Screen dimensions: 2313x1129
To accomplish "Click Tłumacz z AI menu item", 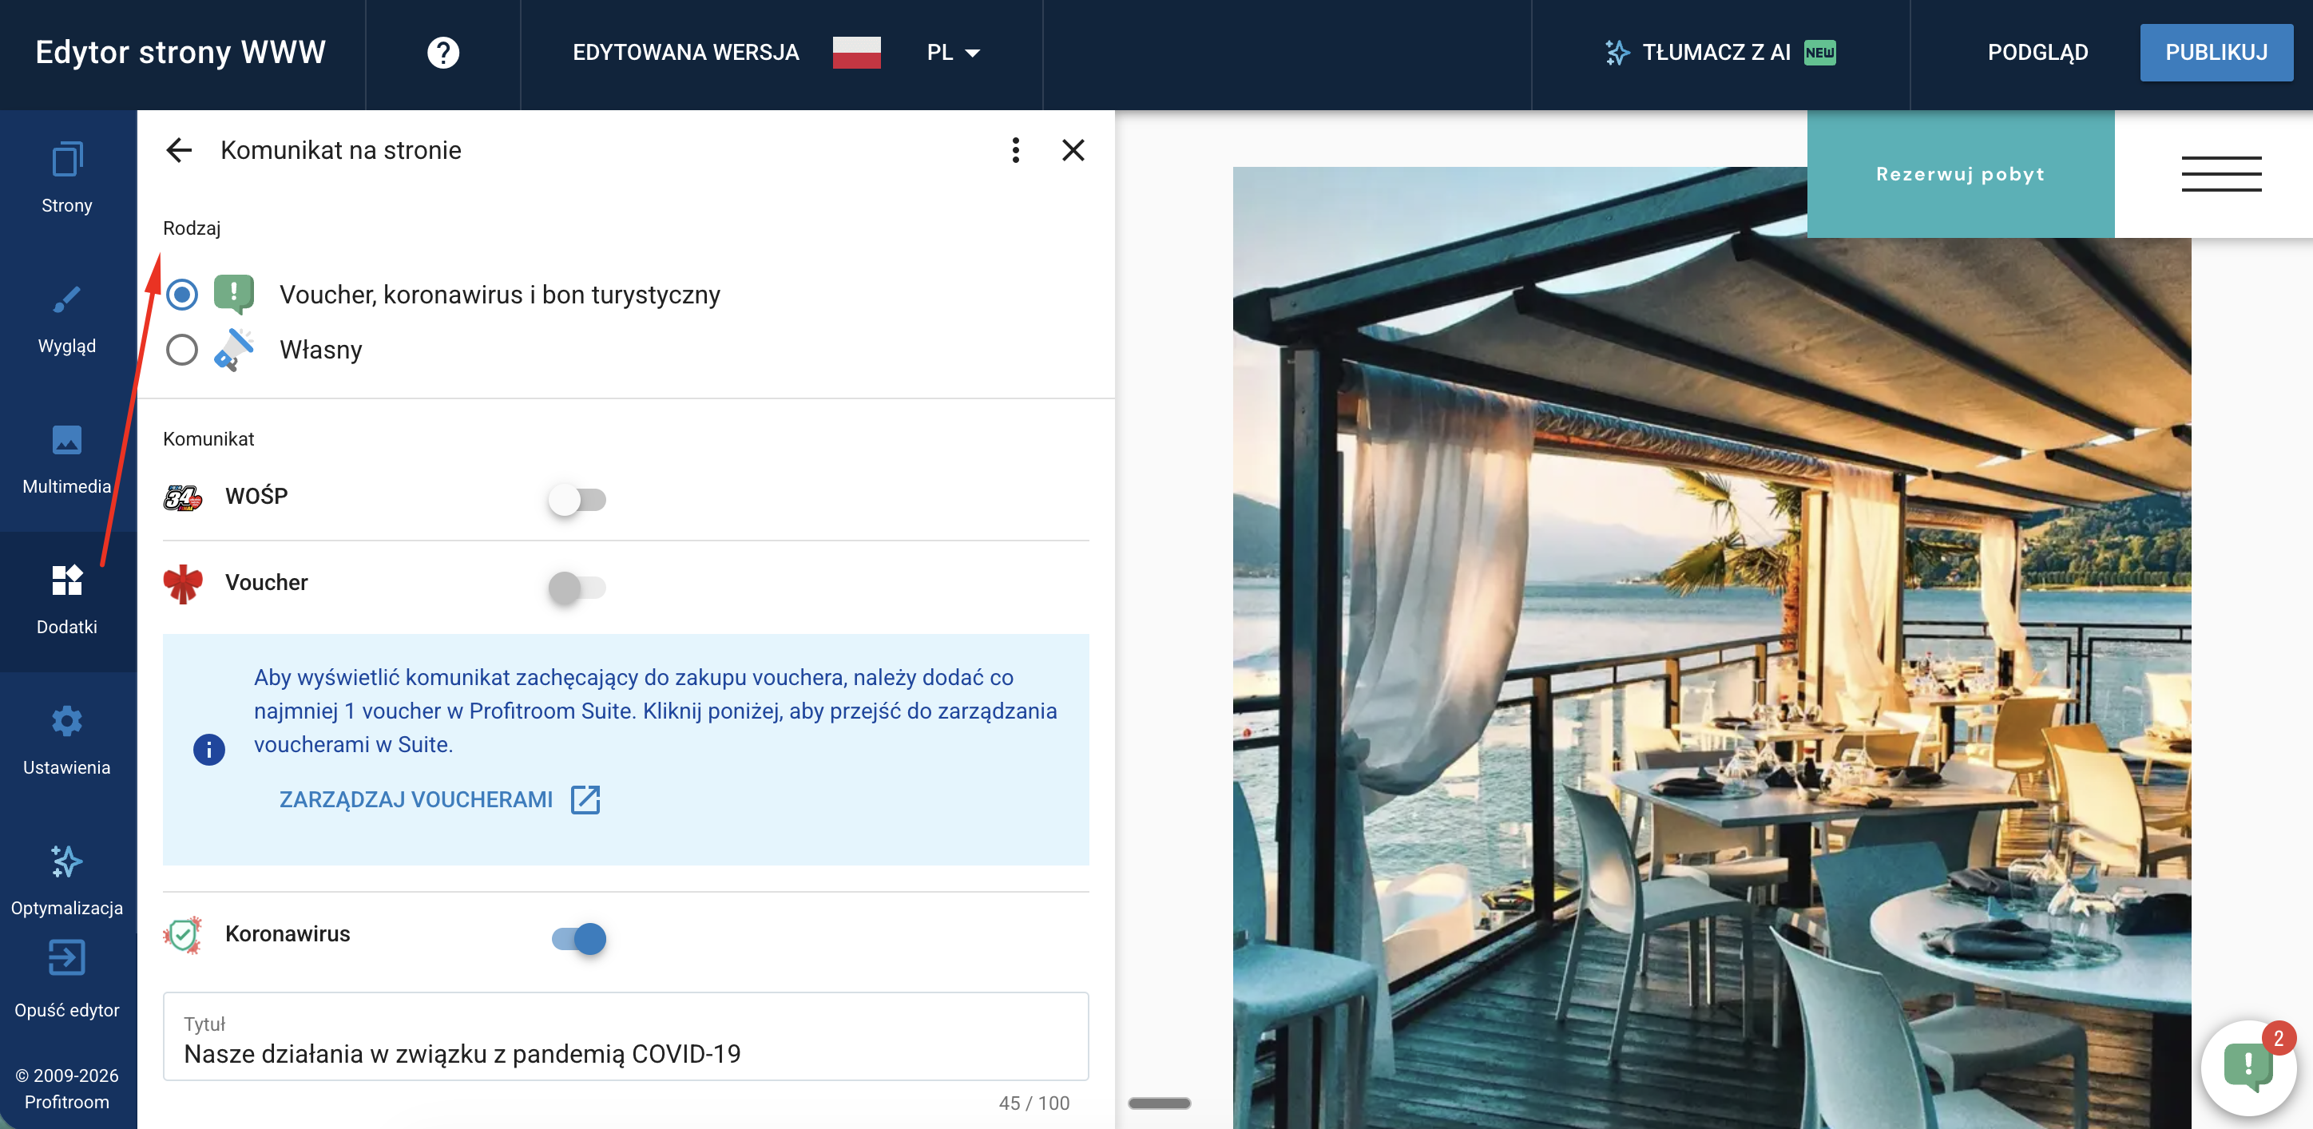I will coord(1718,52).
